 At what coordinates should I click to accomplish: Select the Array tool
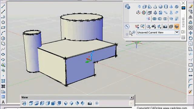click(x=191, y=28)
